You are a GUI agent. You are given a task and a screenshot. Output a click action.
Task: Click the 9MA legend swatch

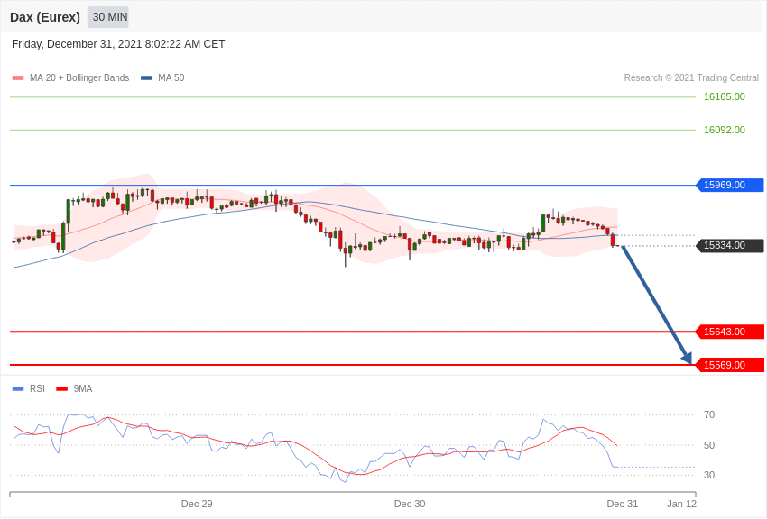point(62,389)
